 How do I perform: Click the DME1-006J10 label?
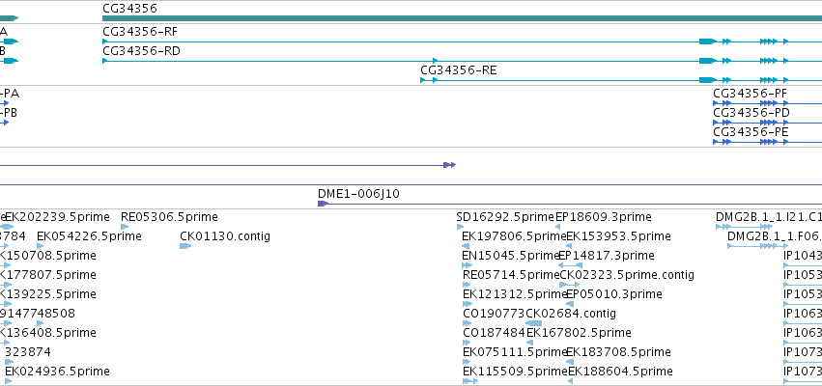click(358, 194)
